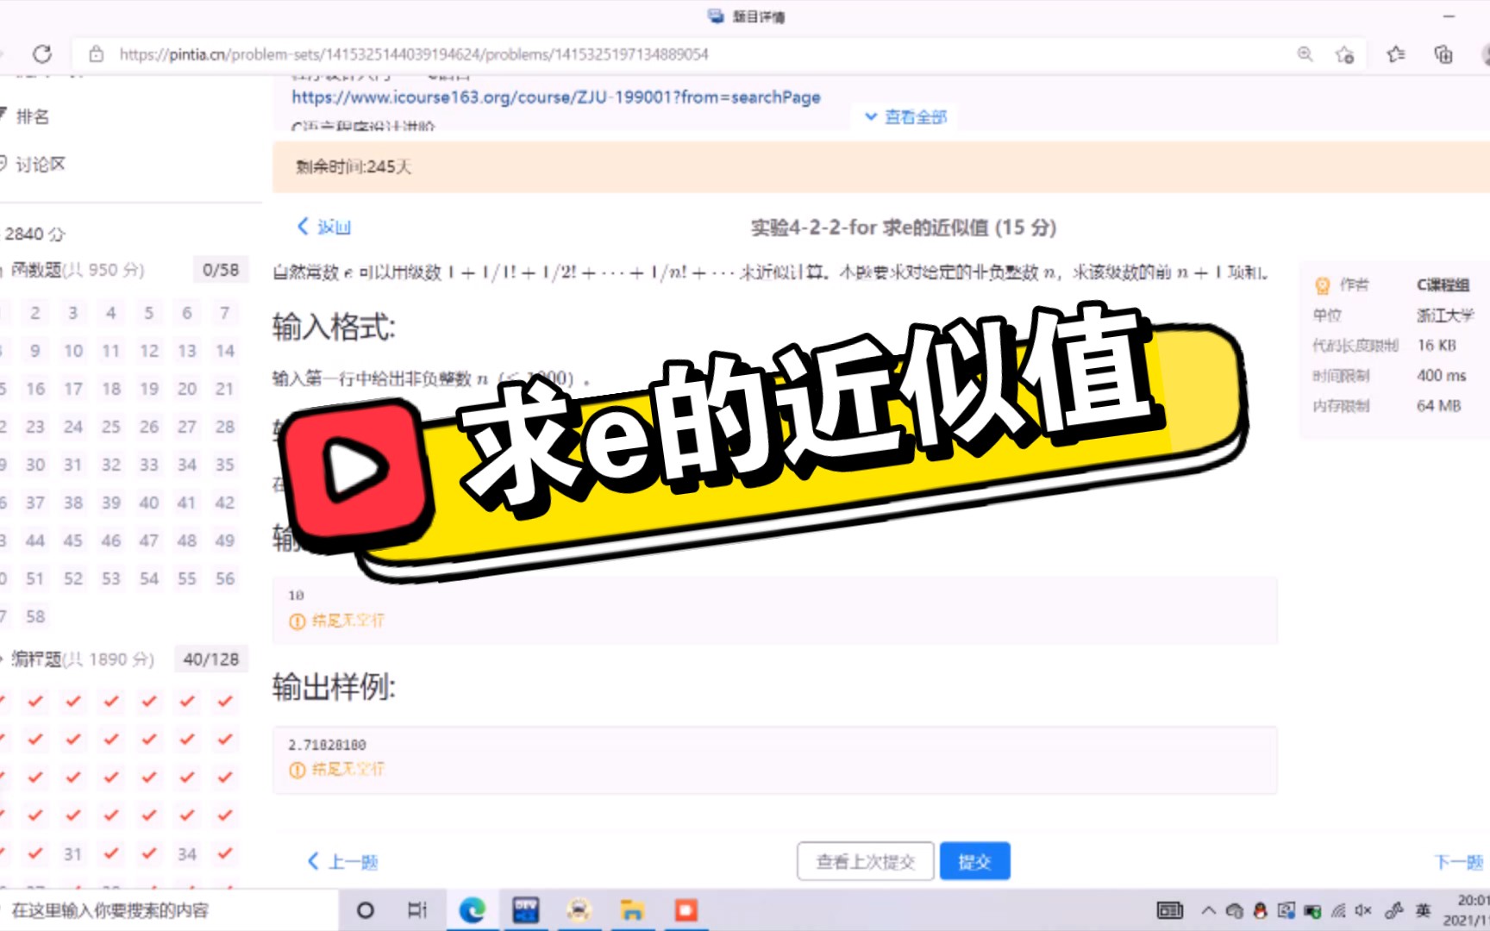This screenshot has height=931, width=1490.
Task: Add this page to favorites via star icon
Action: 1343,53
